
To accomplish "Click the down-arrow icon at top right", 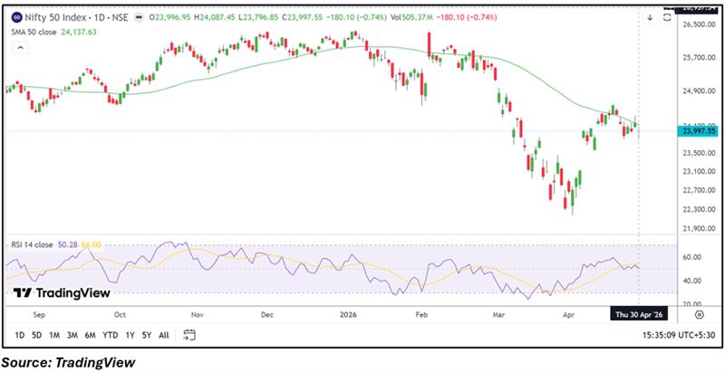I will click(x=650, y=17).
